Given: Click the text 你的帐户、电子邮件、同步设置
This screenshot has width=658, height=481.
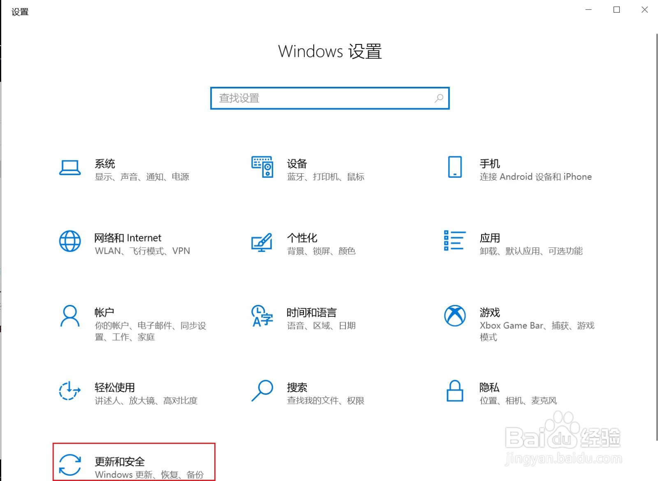Looking at the screenshot, I should pos(151,331).
